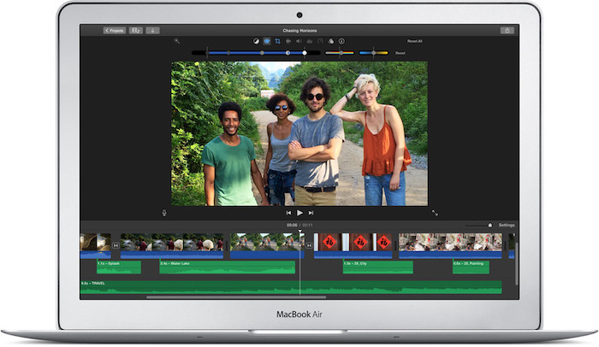The image size is (599, 347).
Task: Click Reset All adjustments
Action: [x=414, y=41]
